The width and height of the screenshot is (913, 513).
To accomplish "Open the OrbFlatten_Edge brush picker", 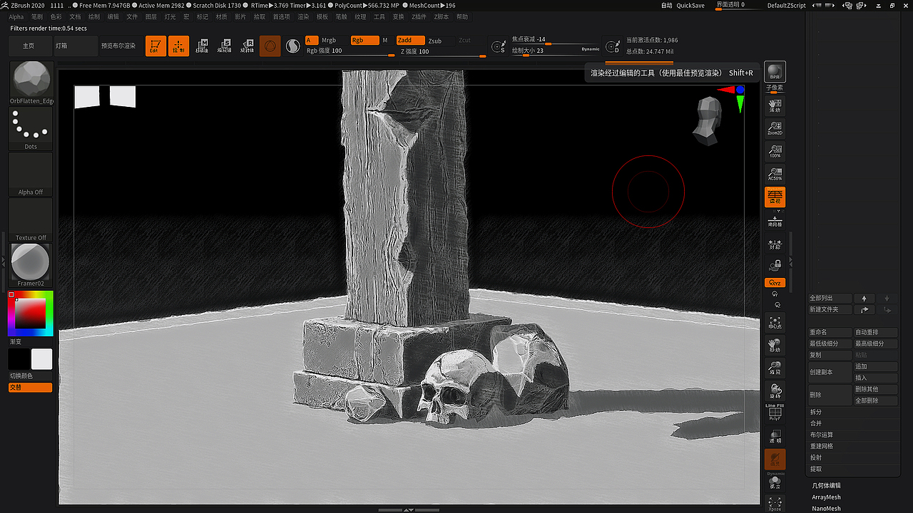I will pos(31,83).
